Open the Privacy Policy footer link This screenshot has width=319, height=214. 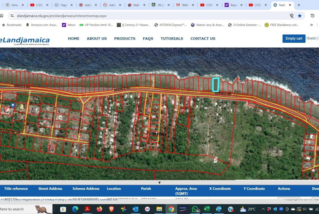[x=53, y=199]
